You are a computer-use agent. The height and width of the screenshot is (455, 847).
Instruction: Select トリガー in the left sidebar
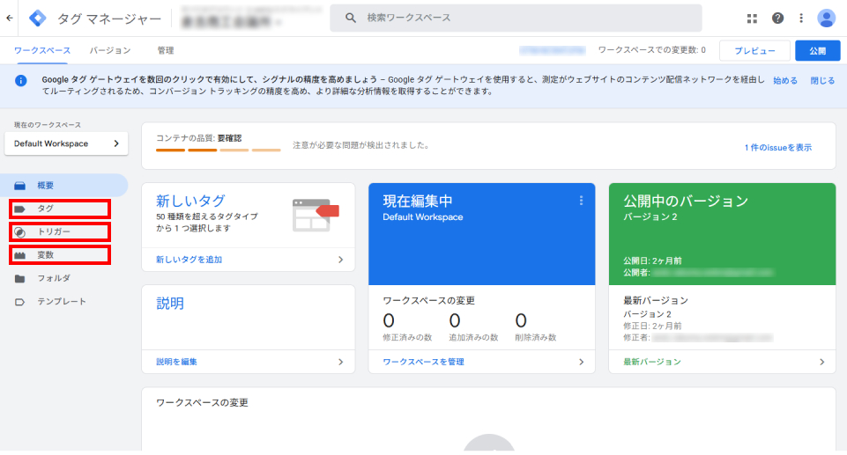59,231
